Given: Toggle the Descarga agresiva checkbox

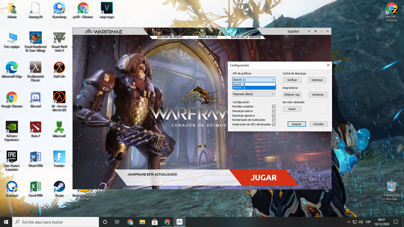Looking at the screenshot, I should click(274, 115).
